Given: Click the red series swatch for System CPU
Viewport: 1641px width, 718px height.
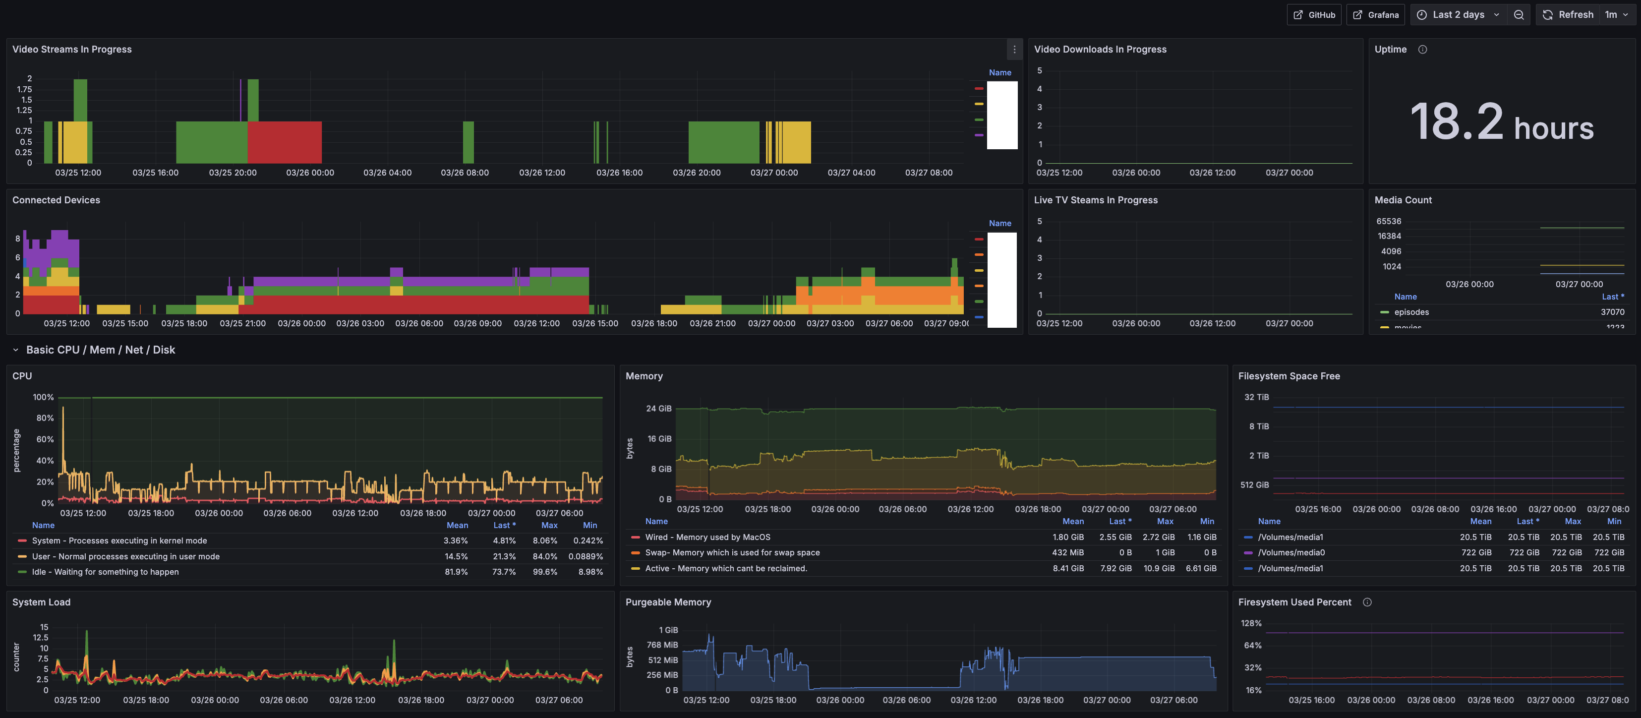Looking at the screenshot, I should 22,540.
